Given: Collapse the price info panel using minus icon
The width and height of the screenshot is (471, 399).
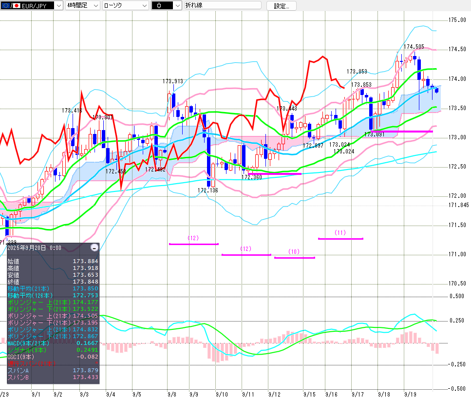Looking at the screenshot, I should coord(94,247).
